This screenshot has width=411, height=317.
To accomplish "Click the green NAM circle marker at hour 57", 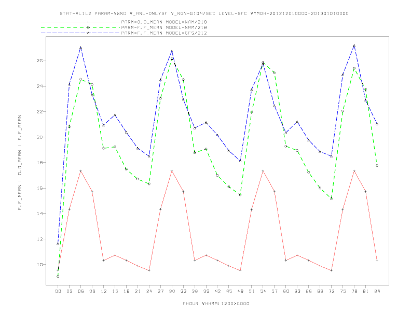I will pyautogui.click(x=275, y=73).
